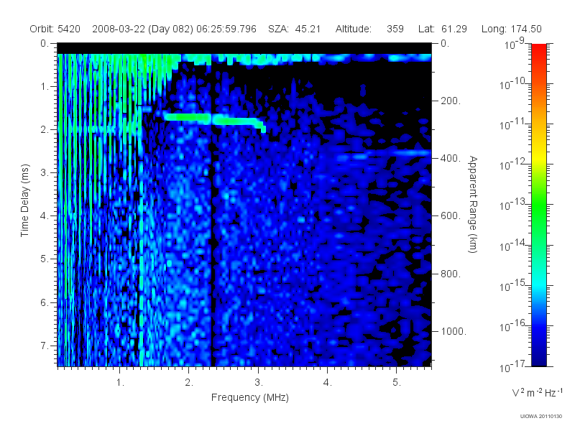Click the '10^-17' colorbar tick label

[512, 366]
